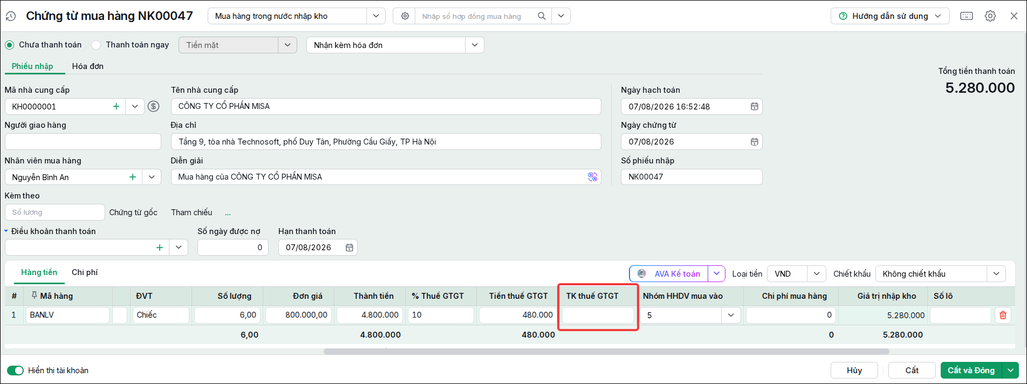Open the Loại tiền VND dropdown
1027x384 pixels.
click(x=817, y=274)
